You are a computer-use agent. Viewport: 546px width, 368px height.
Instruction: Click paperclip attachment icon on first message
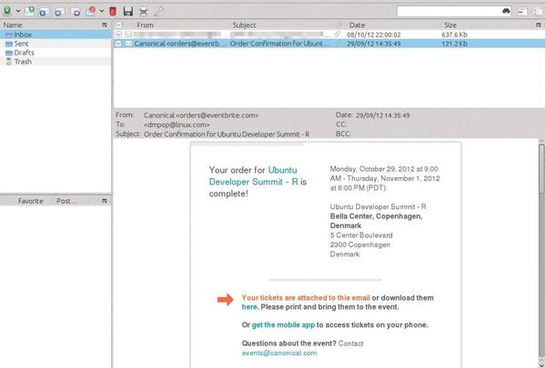point(337,35)
